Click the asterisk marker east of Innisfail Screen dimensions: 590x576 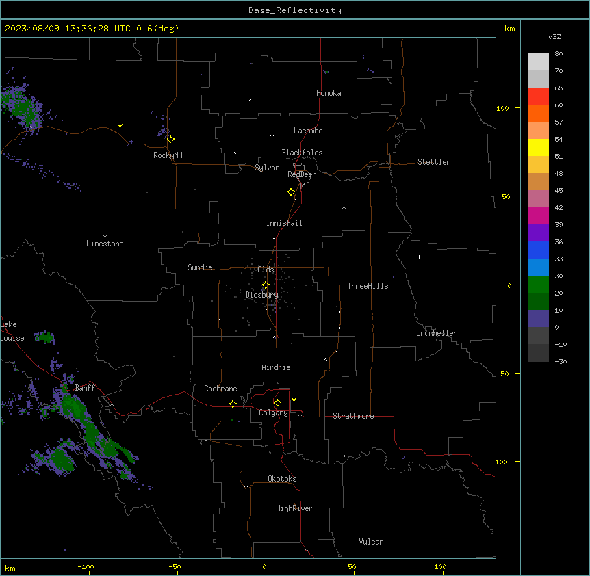pyautogui.click(x=344, y=207)
